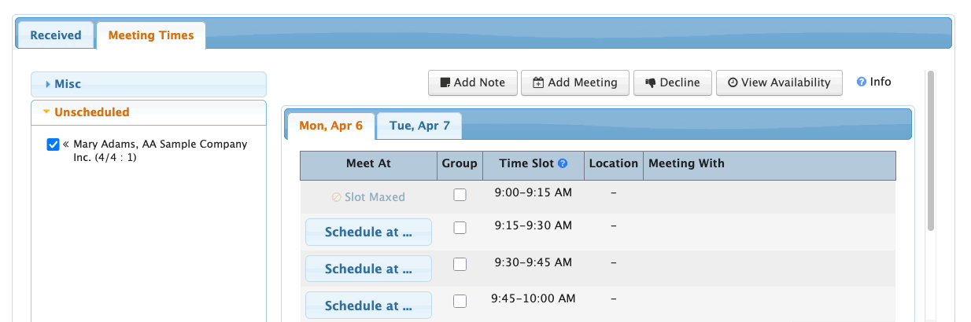Open View Availability clock button
The width and height of the screenshot is (971, 322).
coord(778,82)
